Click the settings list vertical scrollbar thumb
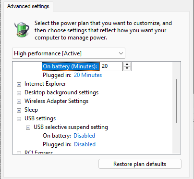Image resolution: width=194 pixels, height=179 pixels. pyautogui.click(x=176, y=101)
